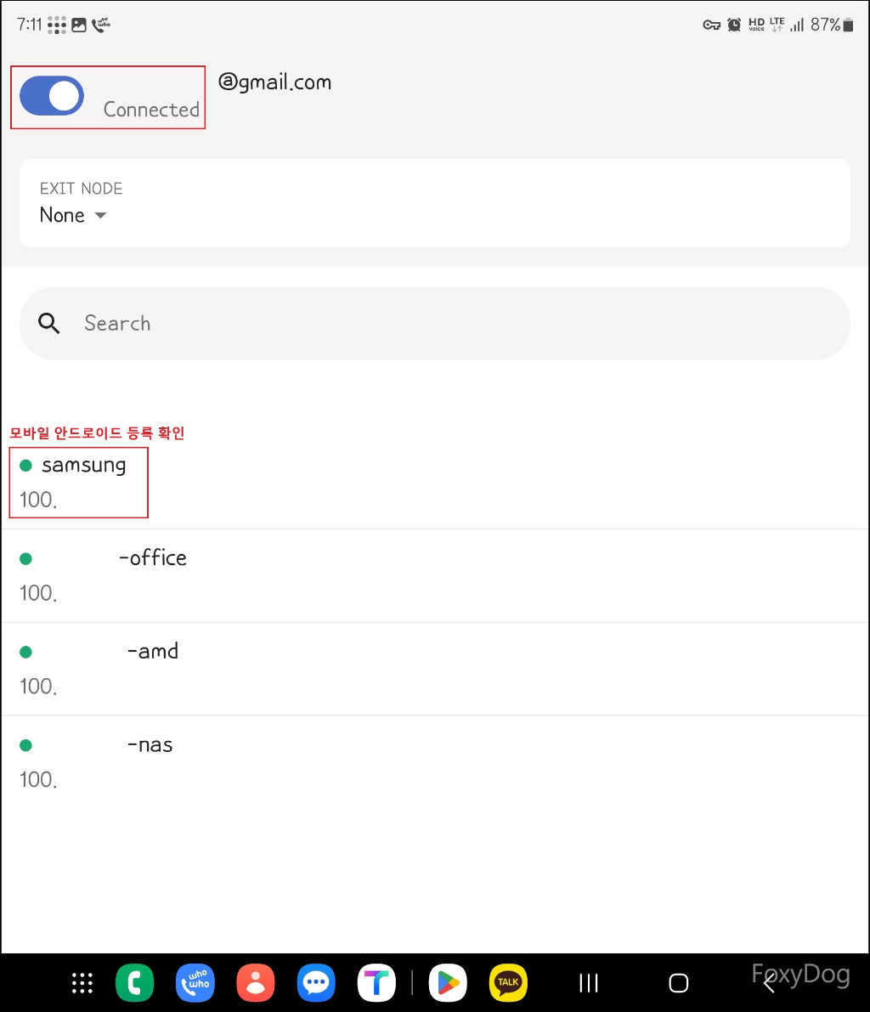Screen dimensions: 870x1012
Task: Tap the alarm clock status icon
Action: [x=734, y=25]
